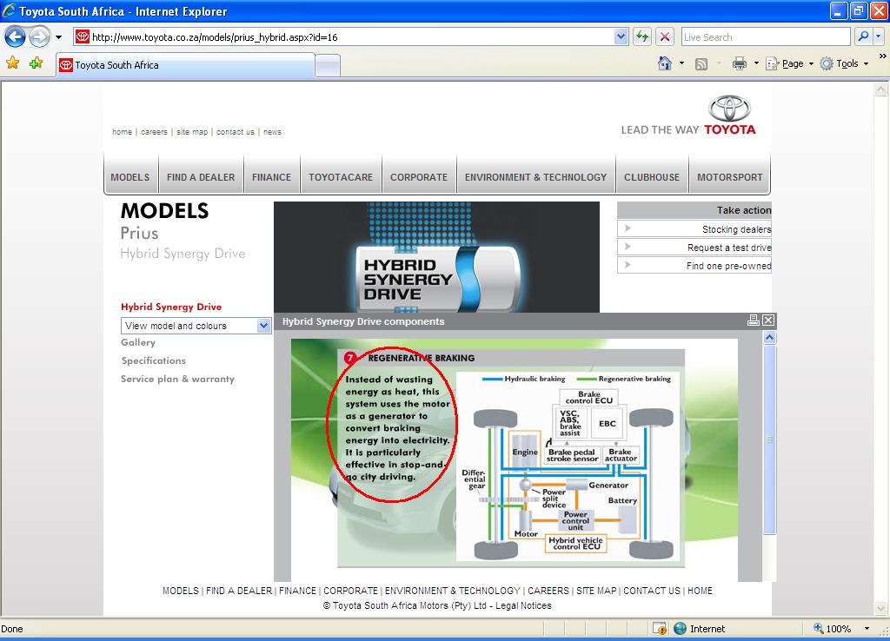Open the recent pages dropdown arrow

58,37
